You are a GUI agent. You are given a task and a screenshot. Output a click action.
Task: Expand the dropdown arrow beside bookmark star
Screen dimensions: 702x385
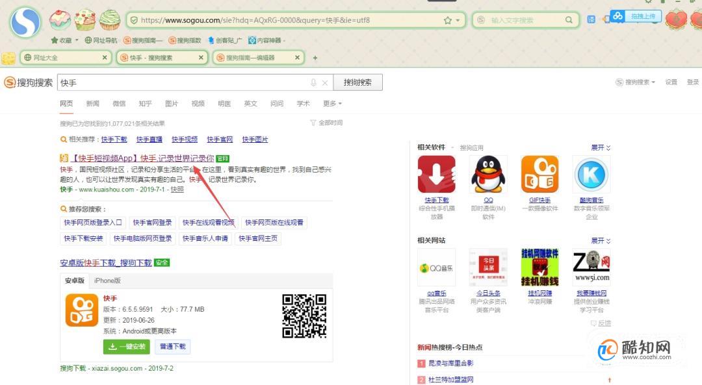458,21
